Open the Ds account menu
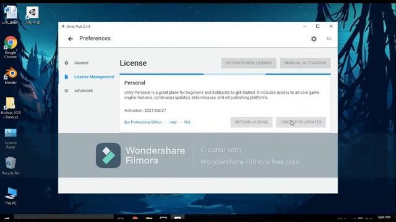The image size is (396, 222). click(329, 39)
